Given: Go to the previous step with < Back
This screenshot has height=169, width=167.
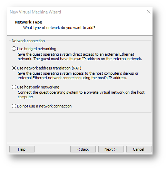Looking at the screenshot, I should click(x=83, y=149).
